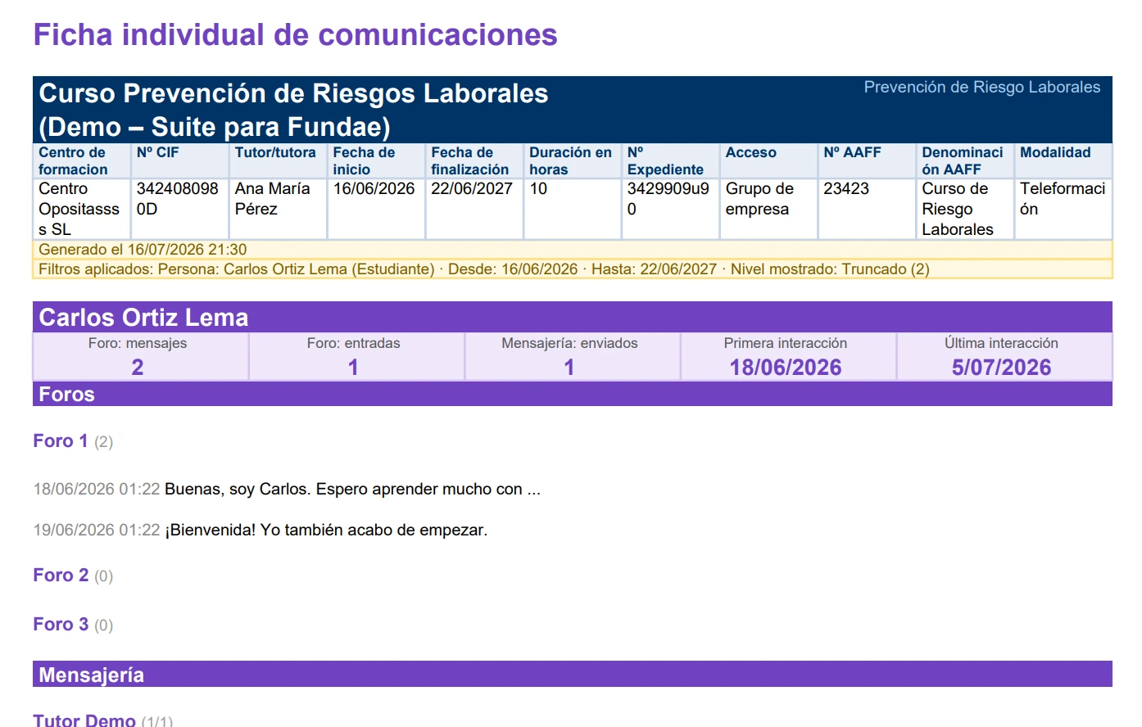Click the AAFF number '23423'
Viewport: 1142px width, 727px height.
click(868, 209)
